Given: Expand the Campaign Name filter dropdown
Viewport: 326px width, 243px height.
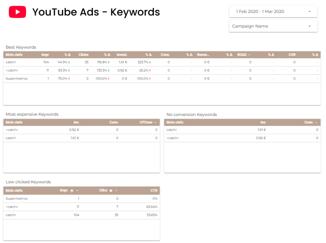Looking at the screenshot, I should pos(273,26).
